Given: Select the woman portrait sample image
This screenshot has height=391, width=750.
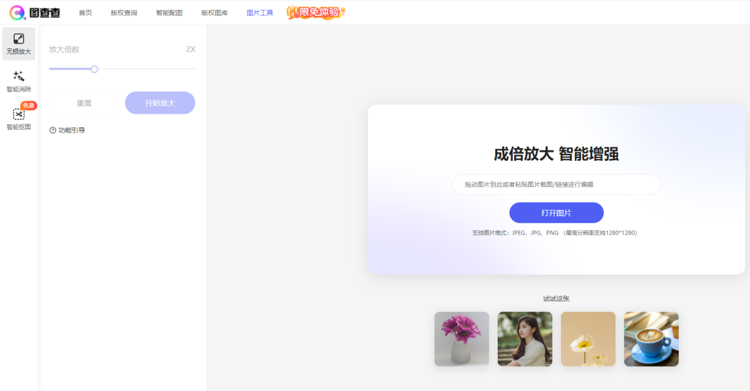Looking at the screenshot, I should click(x=525, y=339).
